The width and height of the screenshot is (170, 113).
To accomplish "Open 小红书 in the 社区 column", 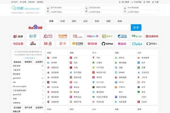I will click(x=144, y=77).
